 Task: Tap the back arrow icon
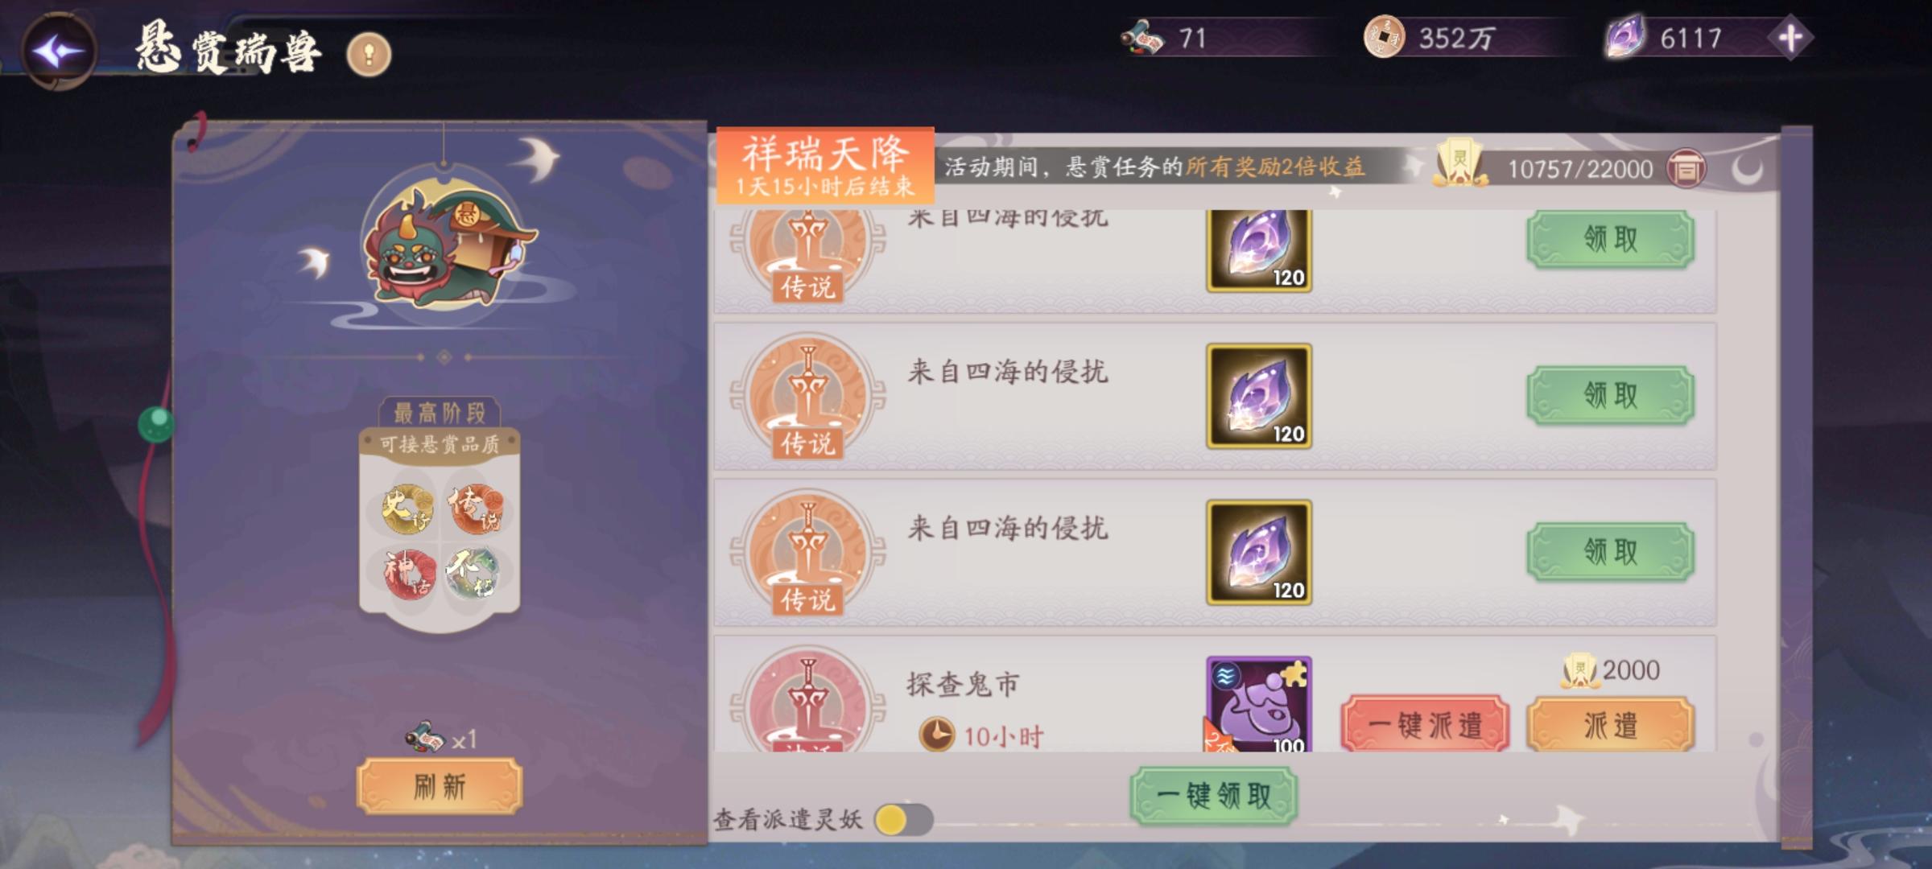58,51
